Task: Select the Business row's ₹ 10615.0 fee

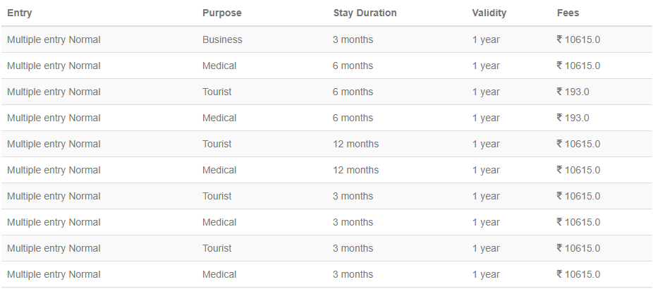Action: coord(578,39)
